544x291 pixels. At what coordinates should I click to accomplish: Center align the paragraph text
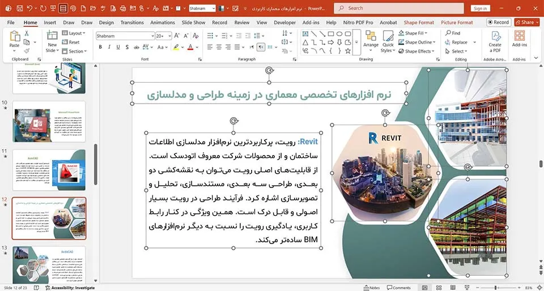(x=219, y=47)
